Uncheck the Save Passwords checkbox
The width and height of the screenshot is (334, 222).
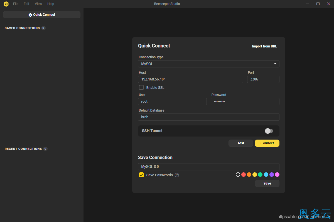(141, 175)
